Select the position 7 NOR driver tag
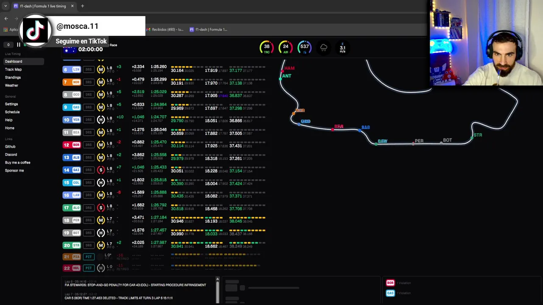 click(72, 82)
